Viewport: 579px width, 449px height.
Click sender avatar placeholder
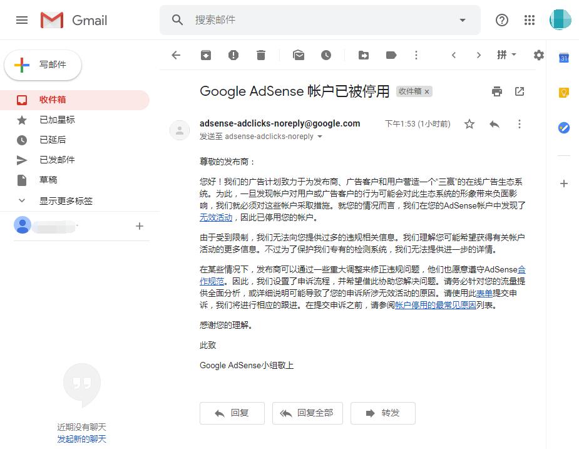tap(180, 130)
